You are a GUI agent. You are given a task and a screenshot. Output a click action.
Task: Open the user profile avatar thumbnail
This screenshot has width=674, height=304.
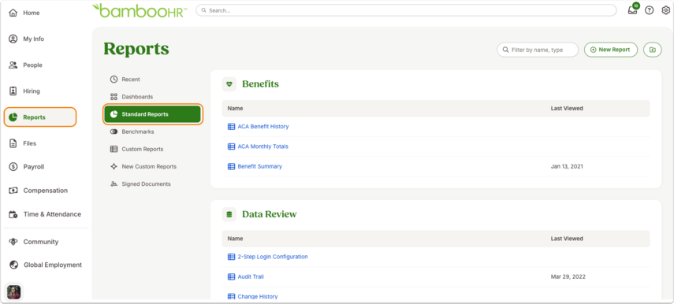[x=13, y=292]
